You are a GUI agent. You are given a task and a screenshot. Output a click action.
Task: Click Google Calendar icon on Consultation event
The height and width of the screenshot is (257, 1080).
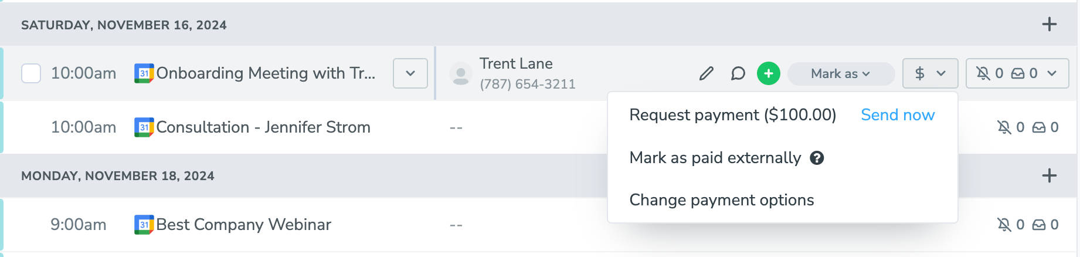[144, 127]
